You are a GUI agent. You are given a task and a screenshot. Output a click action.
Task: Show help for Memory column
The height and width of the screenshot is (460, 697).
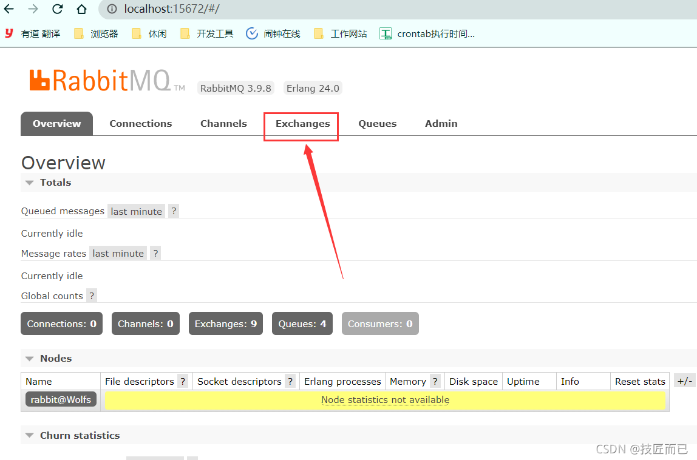(x=435, y=381)
